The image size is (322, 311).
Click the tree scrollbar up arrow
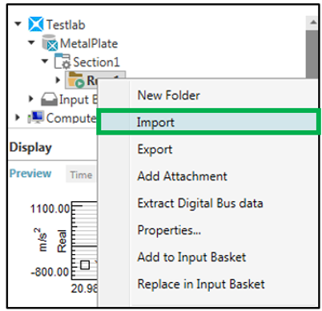313,22
